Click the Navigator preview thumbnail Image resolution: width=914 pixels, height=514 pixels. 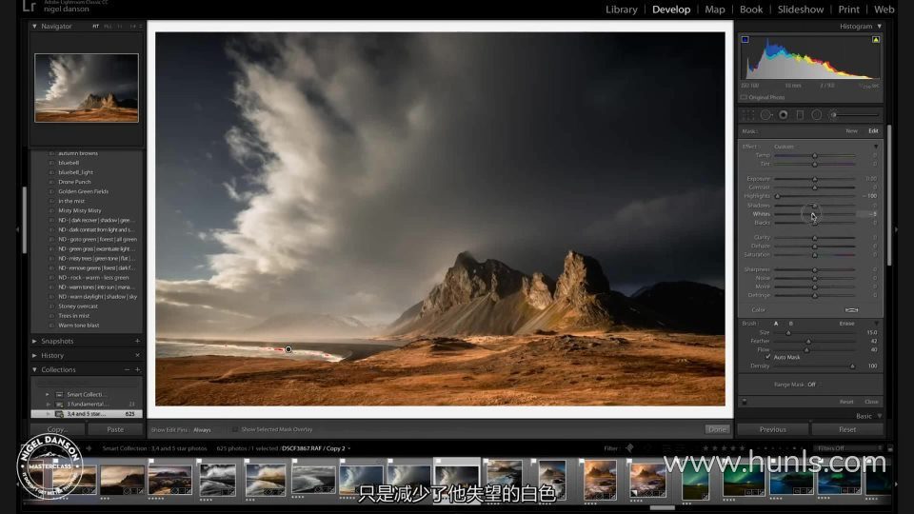(x=87, y=88)
